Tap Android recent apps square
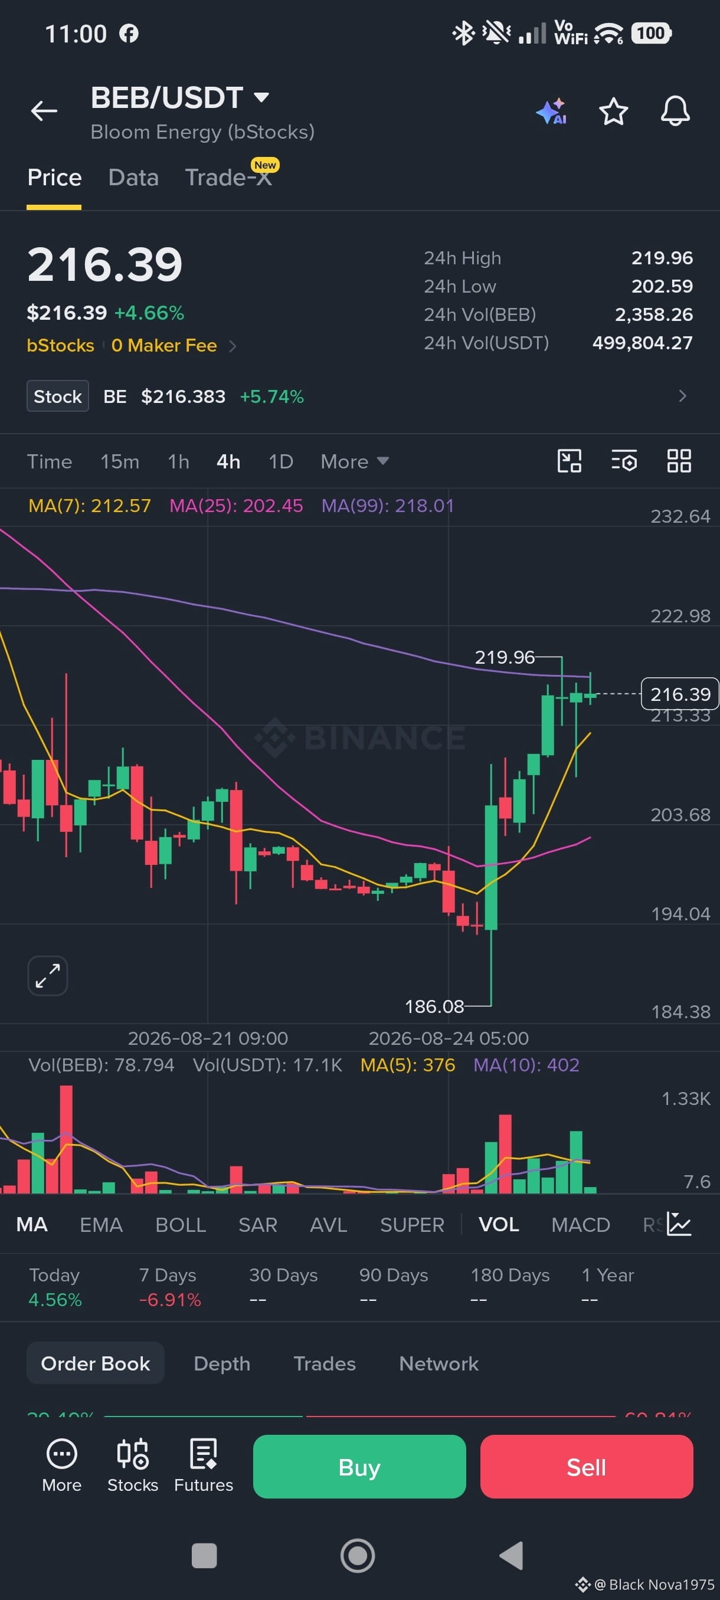This screenshot has width=720, height=1600. coord(204,1555)
